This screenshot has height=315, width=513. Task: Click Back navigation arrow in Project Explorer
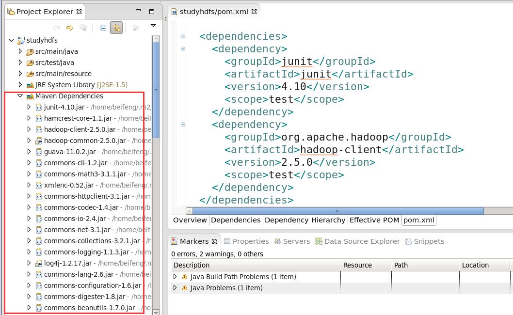tap(56, 28)
